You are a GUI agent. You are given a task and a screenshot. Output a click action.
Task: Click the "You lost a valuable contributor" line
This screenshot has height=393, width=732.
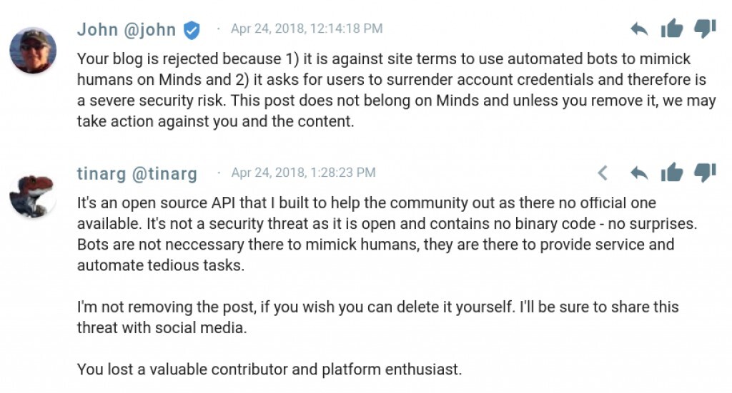tap(269, 369)
